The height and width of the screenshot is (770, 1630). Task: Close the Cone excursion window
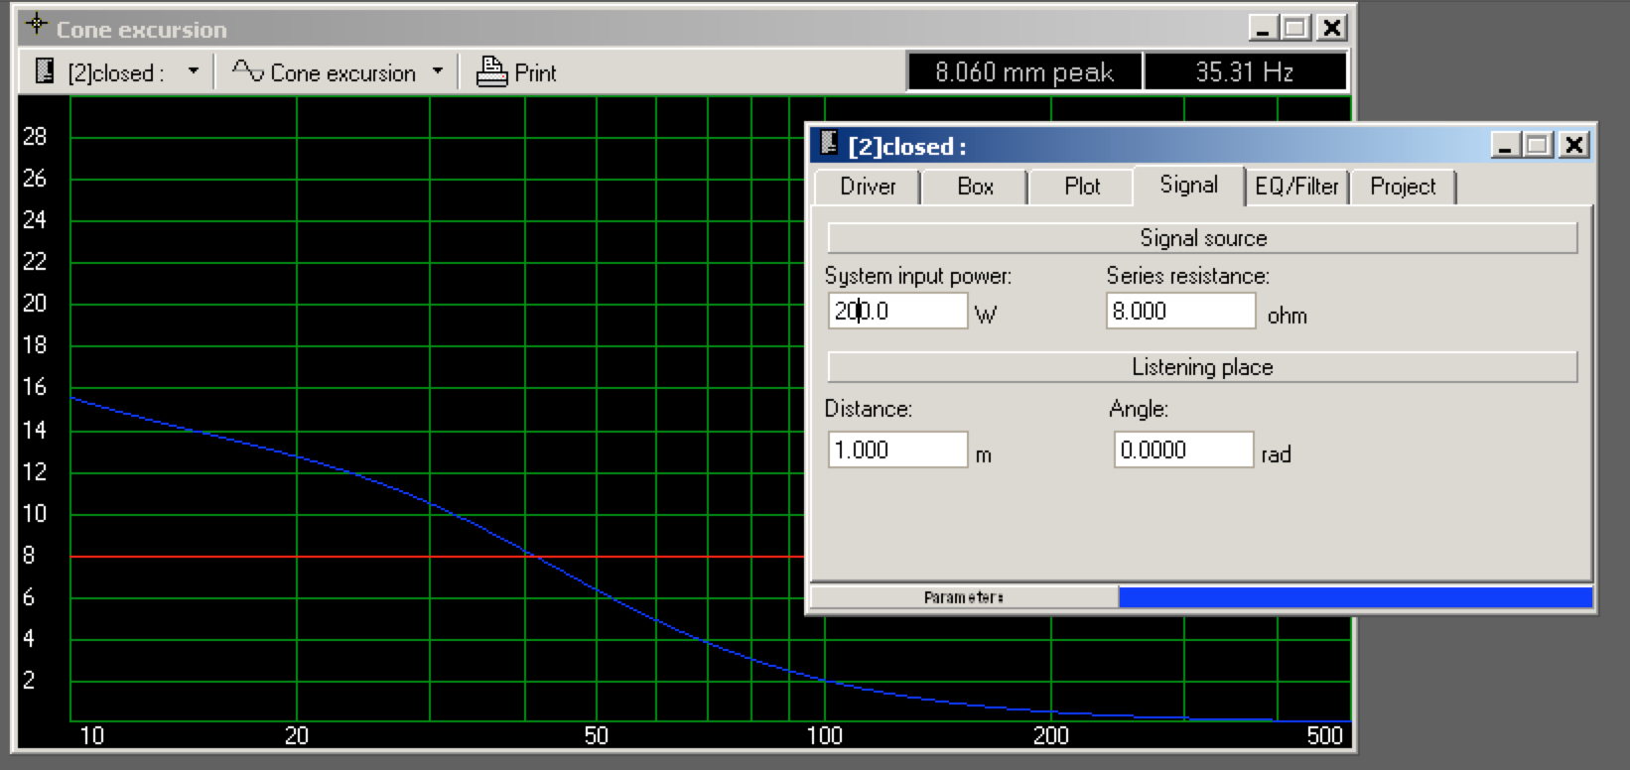point(1331,28)
